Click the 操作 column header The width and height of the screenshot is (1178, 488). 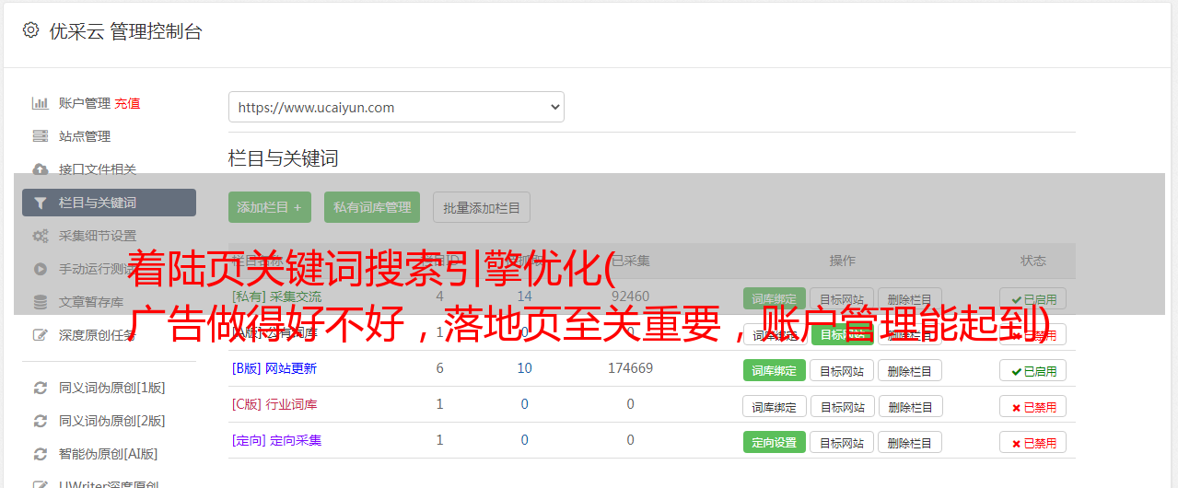[x=842, y=261]
